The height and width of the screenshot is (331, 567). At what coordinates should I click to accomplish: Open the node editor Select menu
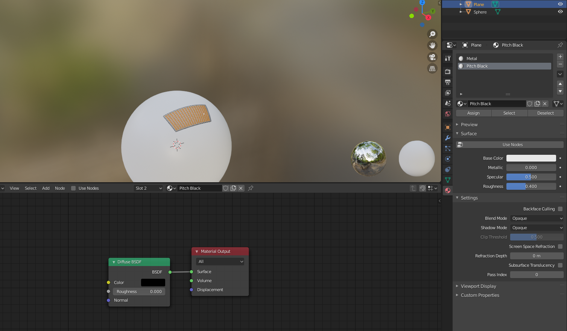click(30, 188)
